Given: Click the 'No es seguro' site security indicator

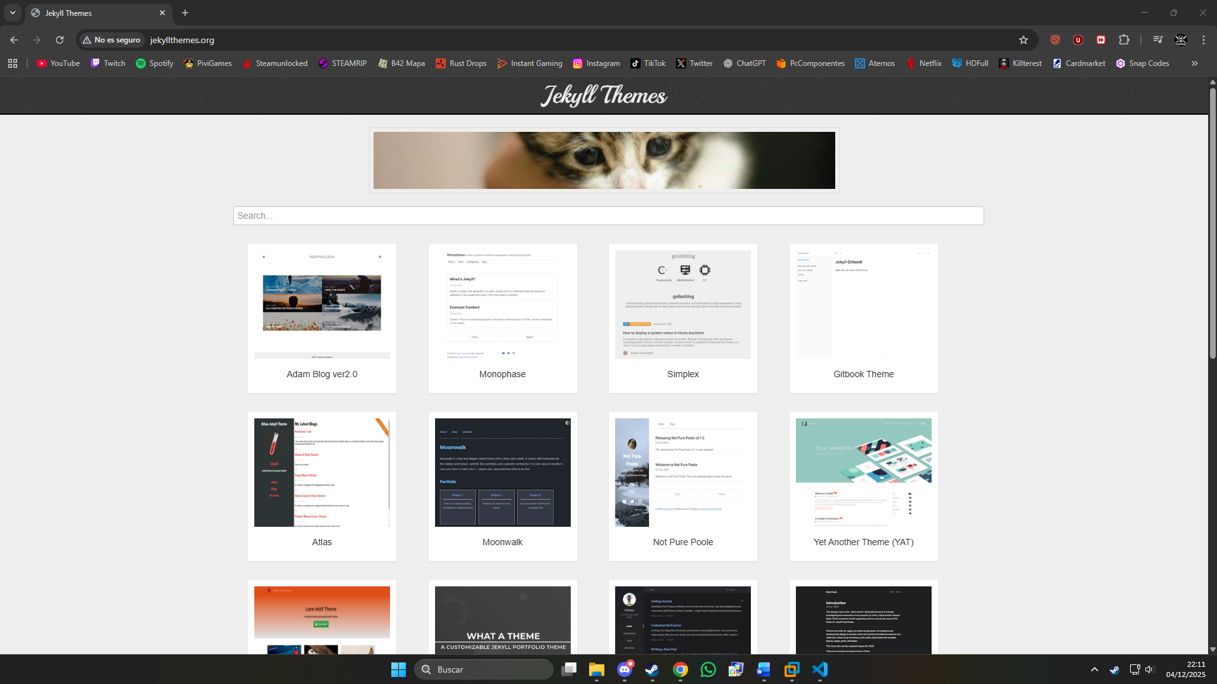Looking at the screenshot, I should (x=112, y=40).
